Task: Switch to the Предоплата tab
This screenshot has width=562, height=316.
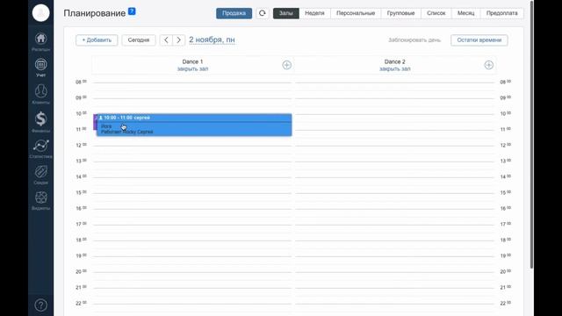Action: click(x=501, y=13)
